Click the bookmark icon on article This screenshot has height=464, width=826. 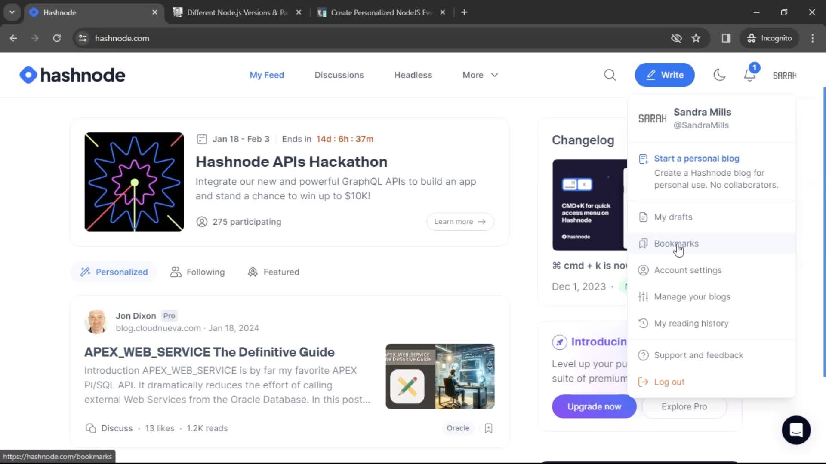pyautogui.click(x=488, y=428)
